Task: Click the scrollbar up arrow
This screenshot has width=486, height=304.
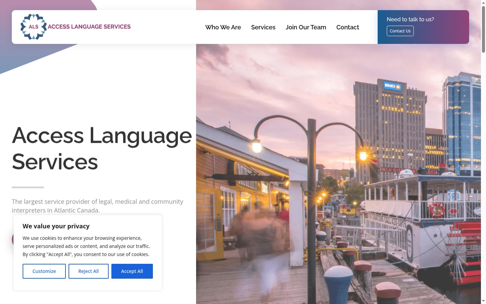Action: [x=483, y=2]
